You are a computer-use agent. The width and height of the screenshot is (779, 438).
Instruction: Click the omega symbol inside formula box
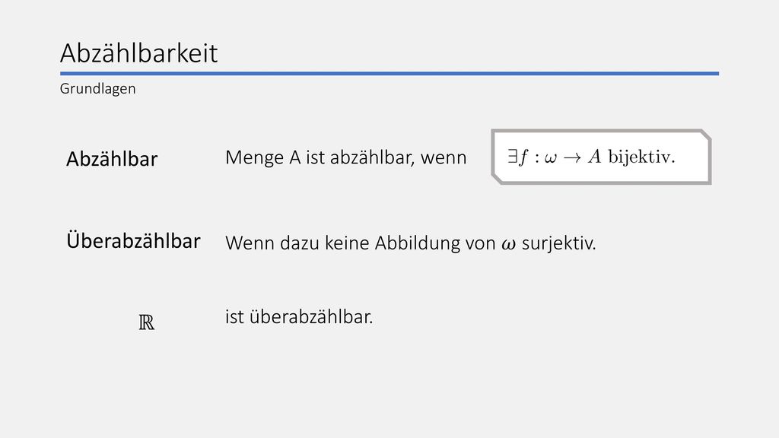click(x=551, y=158)
